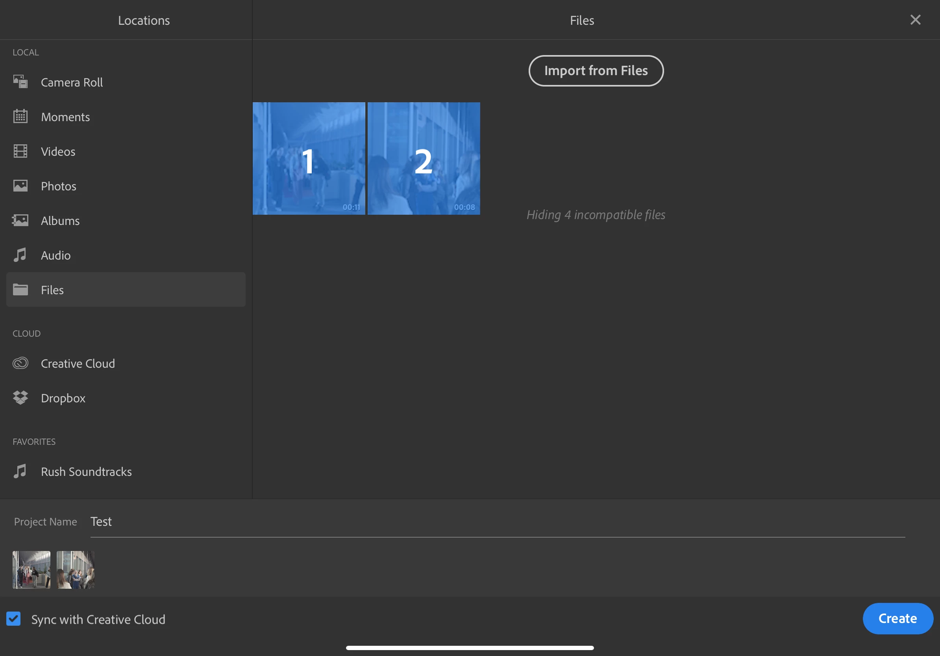Open the Dropbox logo icon

pyautogui.click(x=20, y=398)
